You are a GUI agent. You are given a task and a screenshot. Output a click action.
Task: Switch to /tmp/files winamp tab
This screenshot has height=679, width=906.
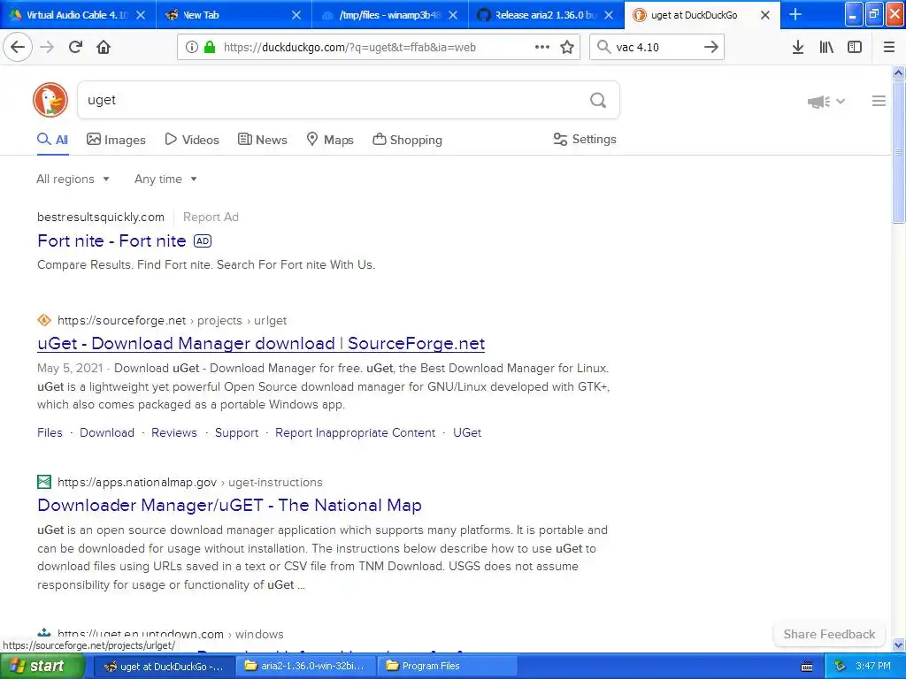pyautogui.click(x=390, y=15)
